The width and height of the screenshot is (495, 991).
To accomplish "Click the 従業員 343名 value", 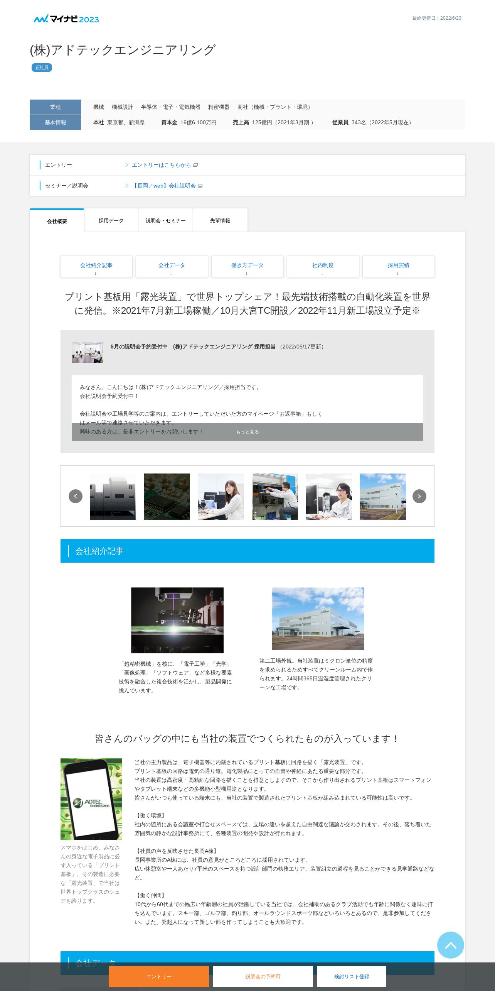I will pos(373,122).
